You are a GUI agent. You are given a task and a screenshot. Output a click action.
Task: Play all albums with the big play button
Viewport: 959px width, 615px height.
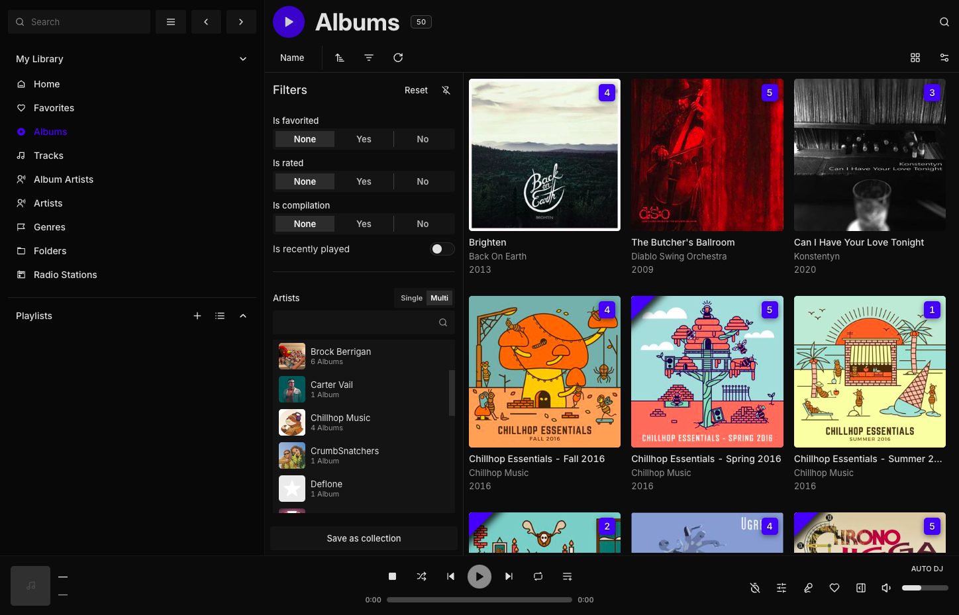point(289,22)
